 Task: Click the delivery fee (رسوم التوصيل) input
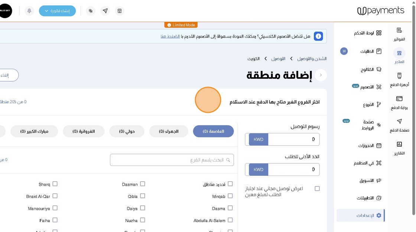click(x=294, y=140)
